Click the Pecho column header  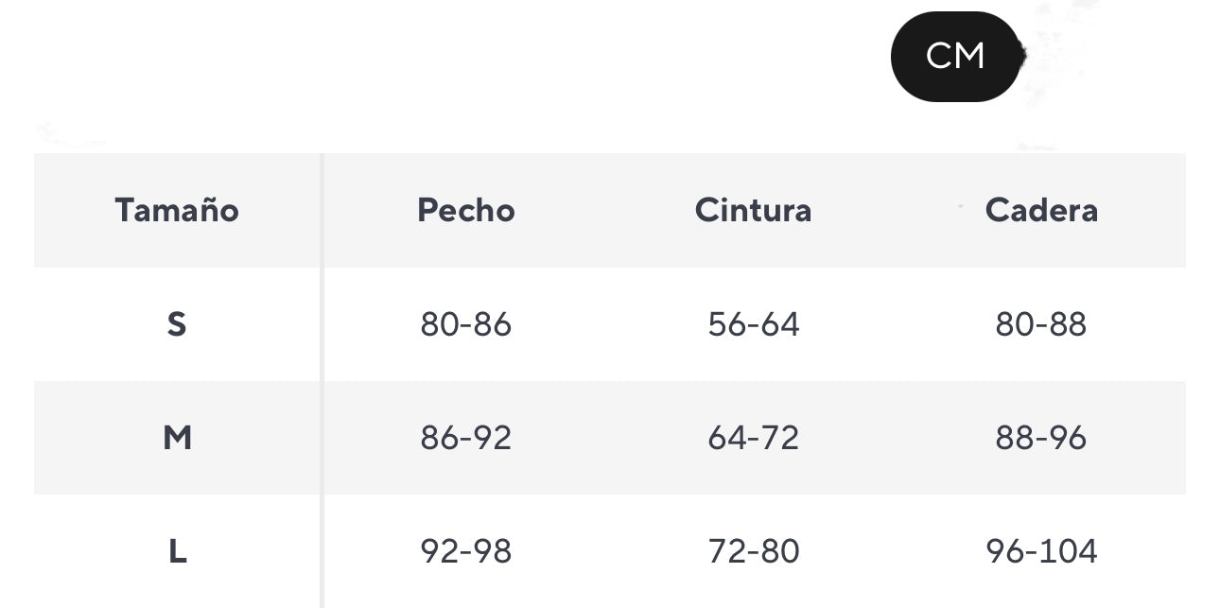tap(466, 210)
